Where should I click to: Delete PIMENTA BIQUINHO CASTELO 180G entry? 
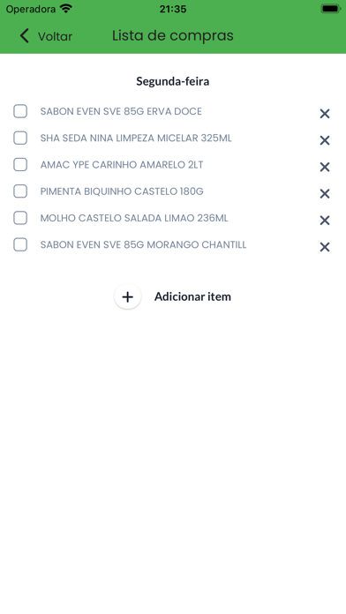325,193
